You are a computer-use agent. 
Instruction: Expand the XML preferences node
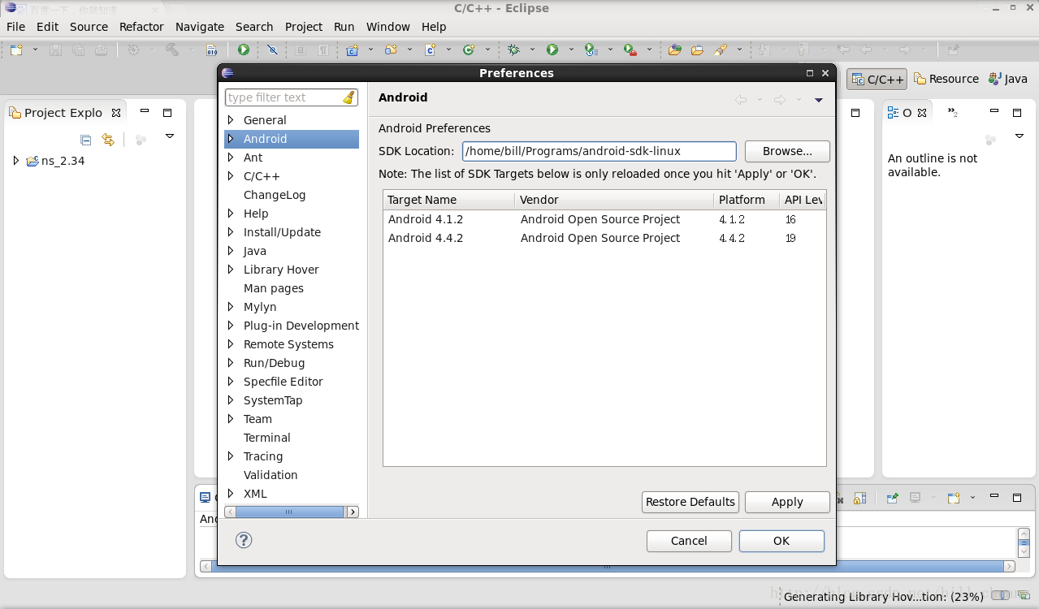point(231,494)
